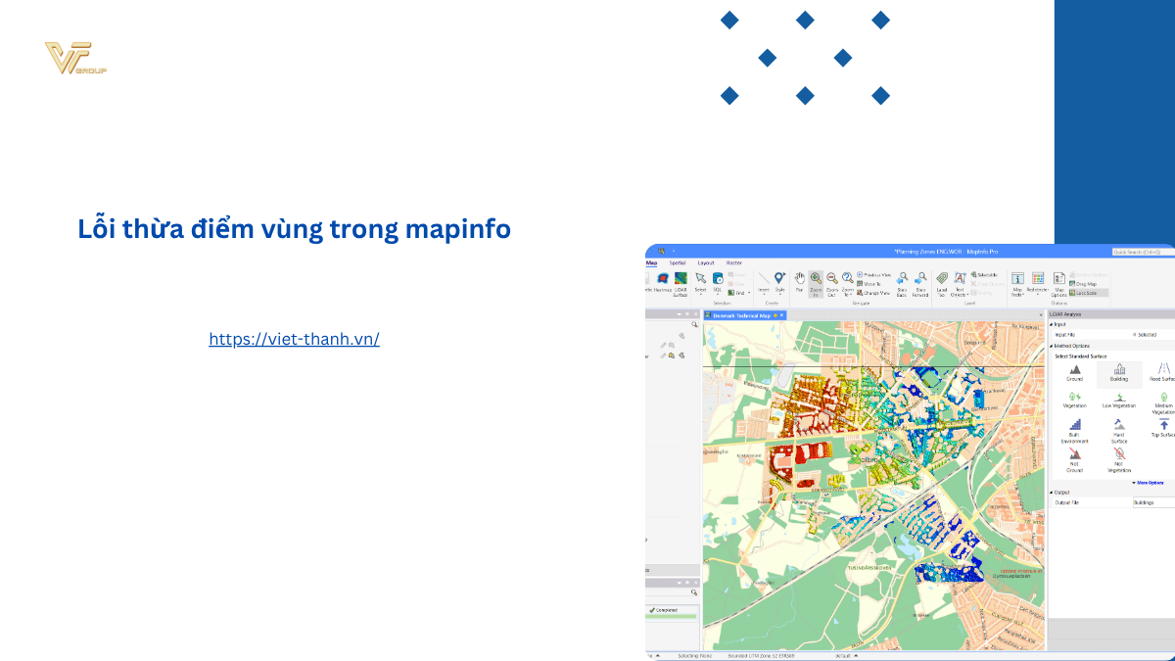Click the LiDAR Surface ribbon icon

tap(681, 281)
